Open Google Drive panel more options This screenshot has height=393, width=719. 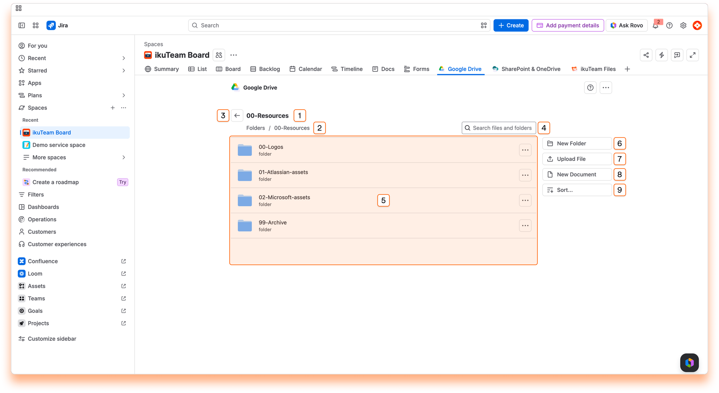coord(606,88)
